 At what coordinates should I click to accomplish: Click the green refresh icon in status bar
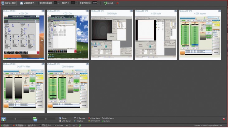pos(80,126)
